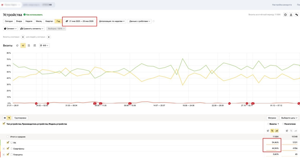Click percent icon under Посетители column
Screen dimensions: 300x165
291,131
